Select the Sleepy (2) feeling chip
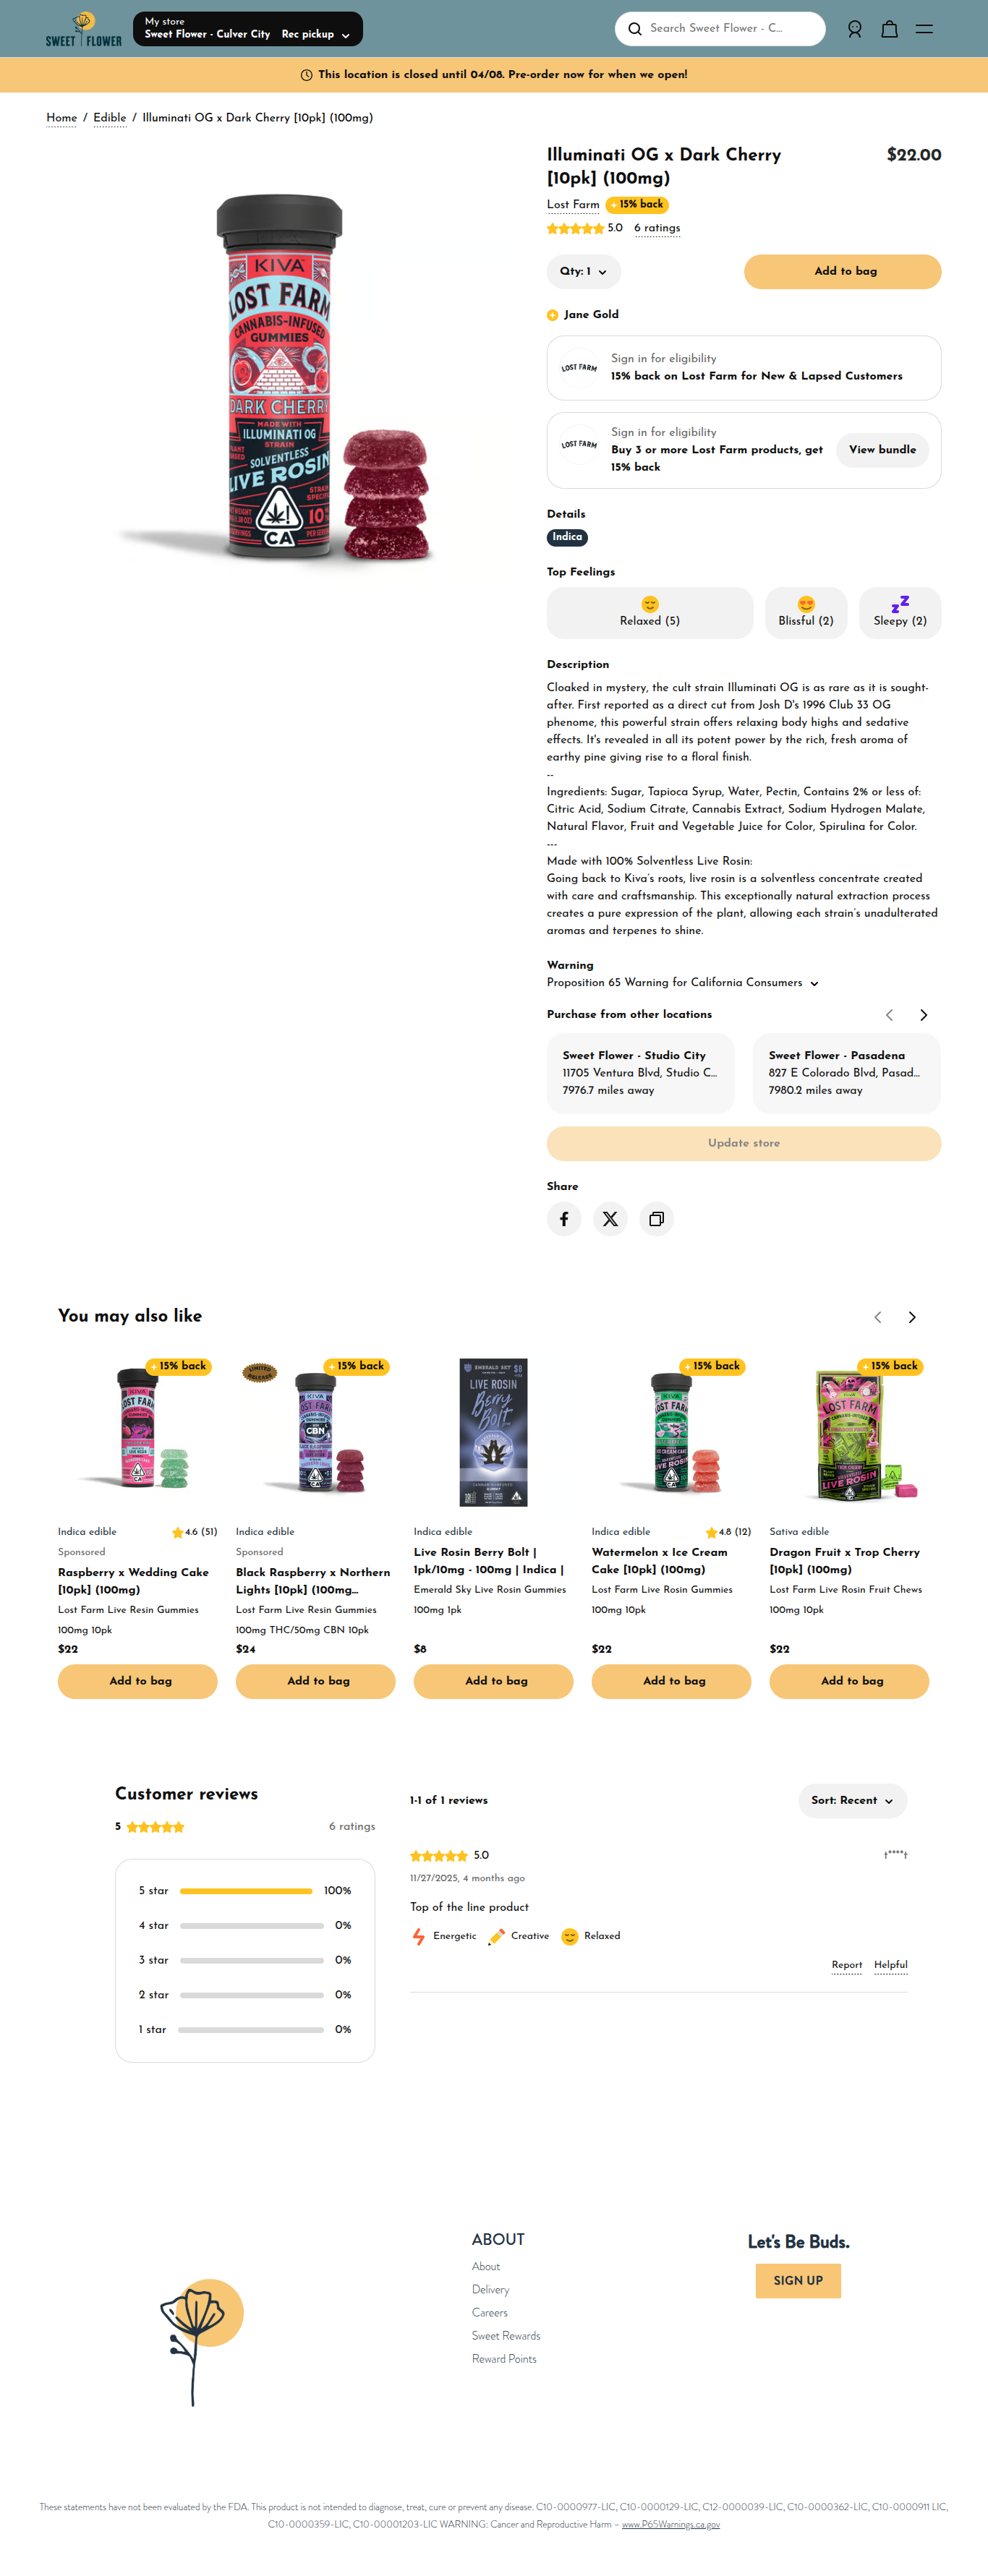988x2576 pixels. point(900,612)
